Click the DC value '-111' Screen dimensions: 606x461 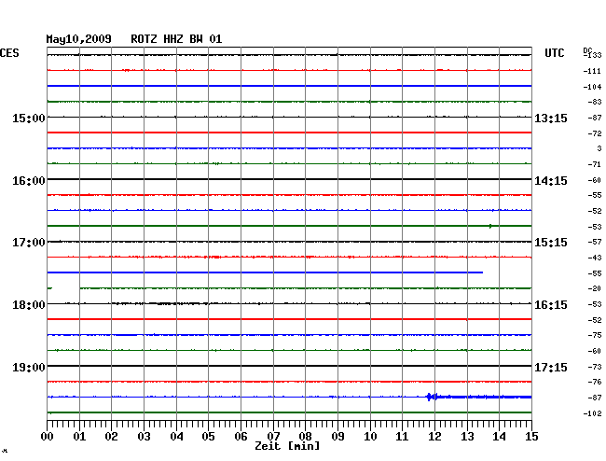click(592, 71)
